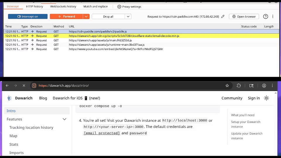281x158 pixels.
Task: Forward the intercepted request
Action: pyautogui.click(x=66, y=16)
